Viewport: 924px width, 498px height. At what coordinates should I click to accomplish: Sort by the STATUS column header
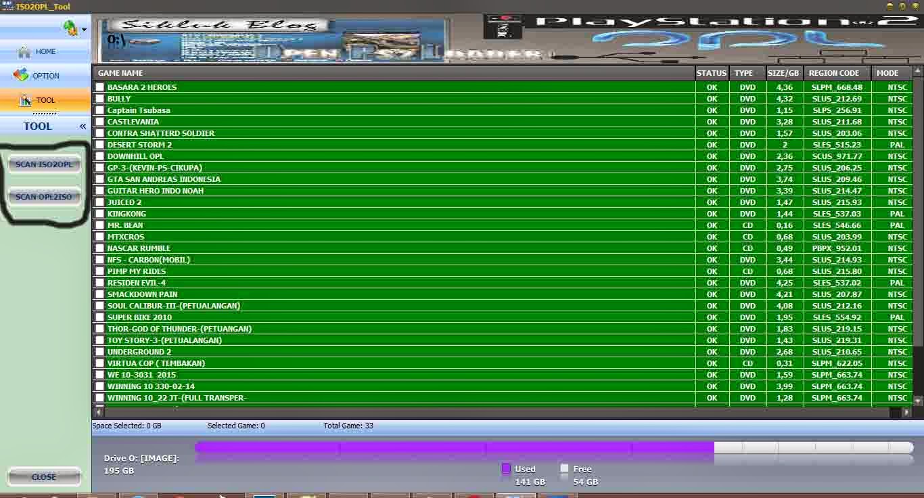tap(712, 73)
